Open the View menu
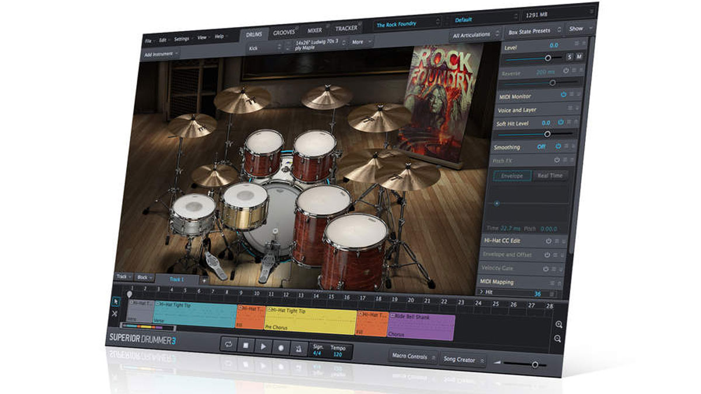Viewport: 701px width, 394px height. tap(203, 38)
